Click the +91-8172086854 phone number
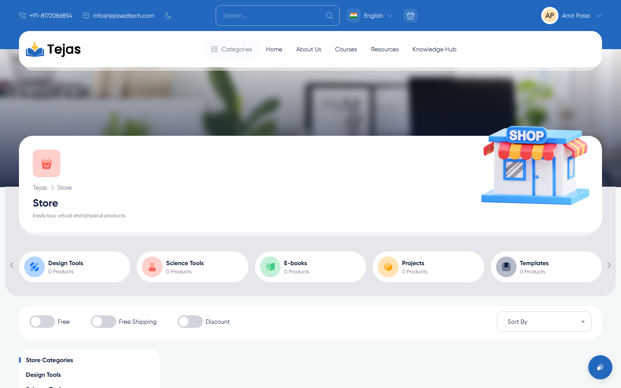 click(x=51, y=16)
